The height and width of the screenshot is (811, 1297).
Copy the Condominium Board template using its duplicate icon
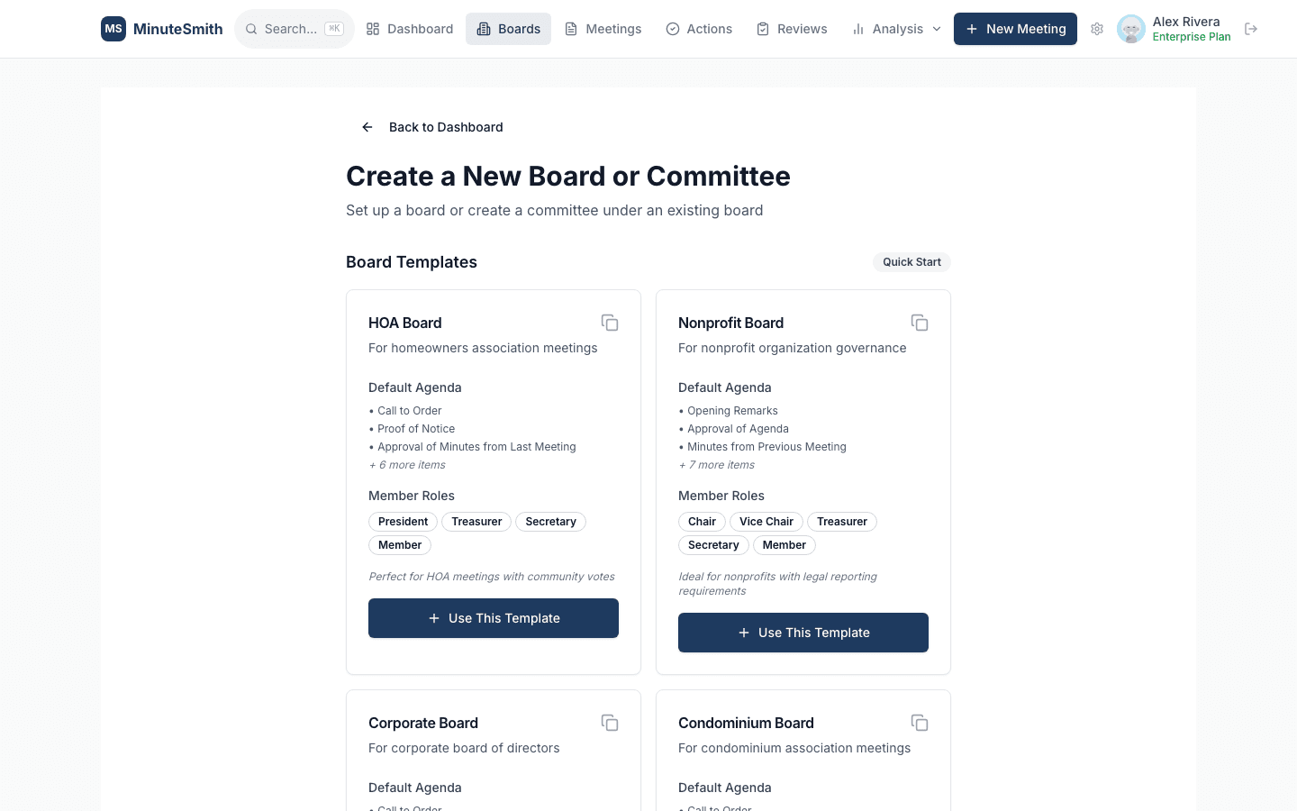coord(920,722)
